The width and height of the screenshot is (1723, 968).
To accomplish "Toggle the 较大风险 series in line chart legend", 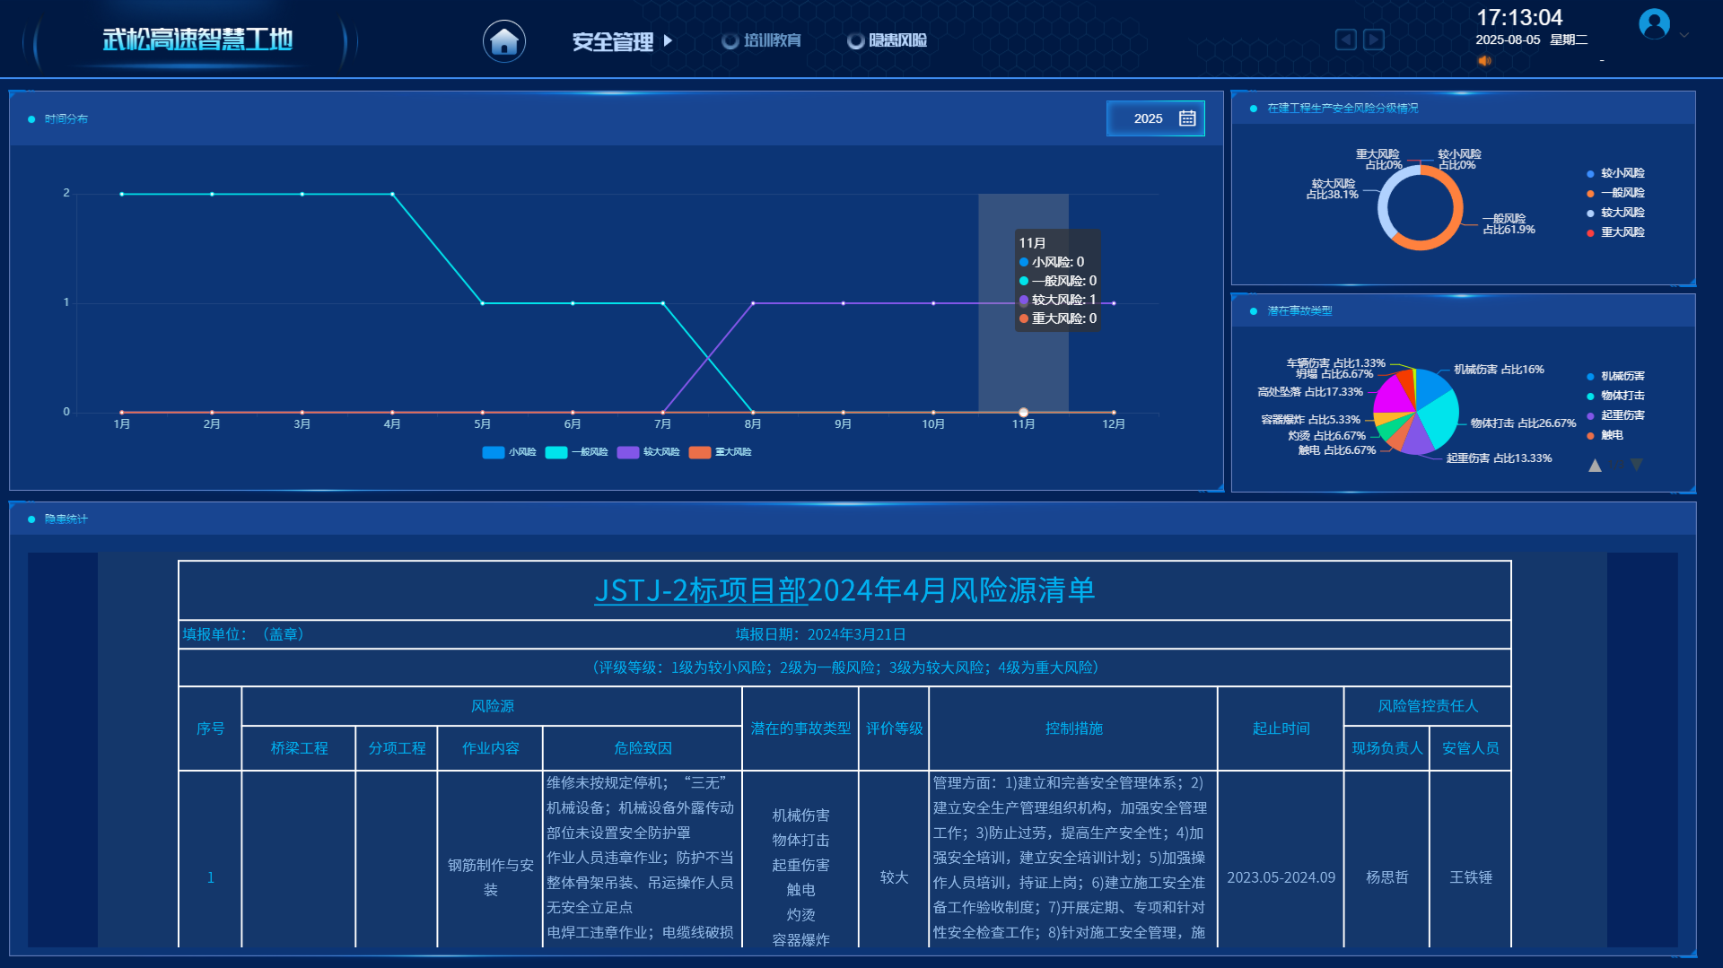I will click(x=648, y=452).
